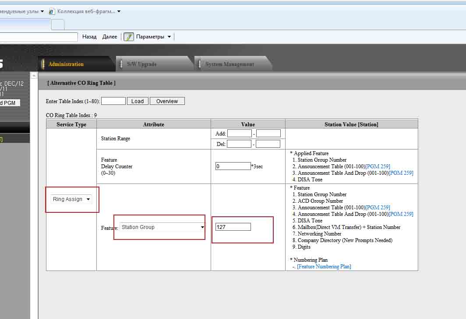This screenshot has height=319, width=466.
Task: Switch to the S/W Upgrade tab
Action: 141,64
